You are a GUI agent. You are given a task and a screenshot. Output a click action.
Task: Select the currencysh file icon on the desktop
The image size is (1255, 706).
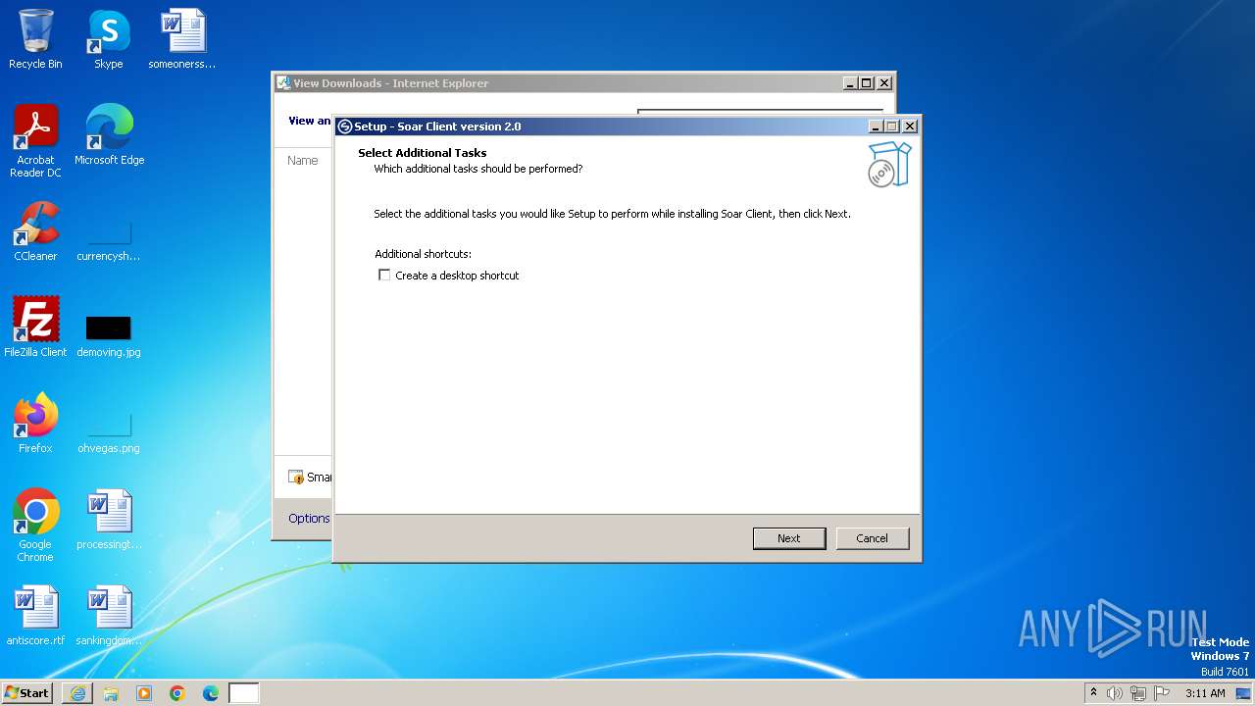pyautogui.click(x=109, y=239)
